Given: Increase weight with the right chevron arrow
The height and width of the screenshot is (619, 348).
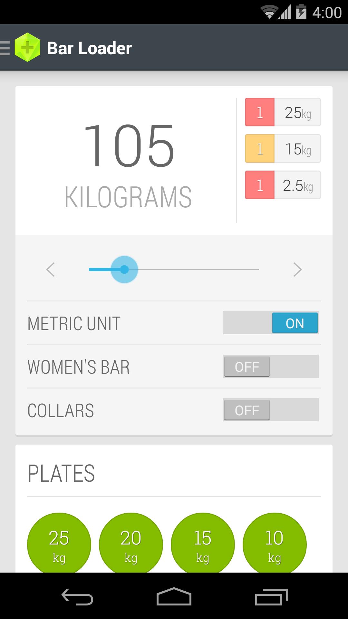Looking at the screenshot, I should pyautogui.click(x=297, y=270).
